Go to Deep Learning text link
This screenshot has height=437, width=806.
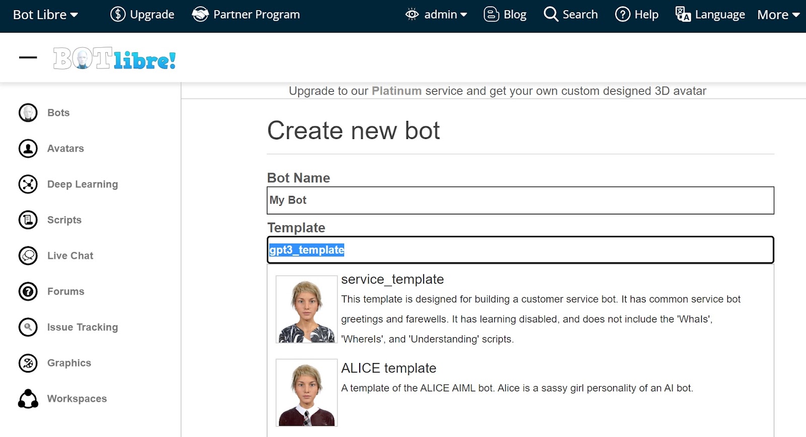(x=83, y=184)
